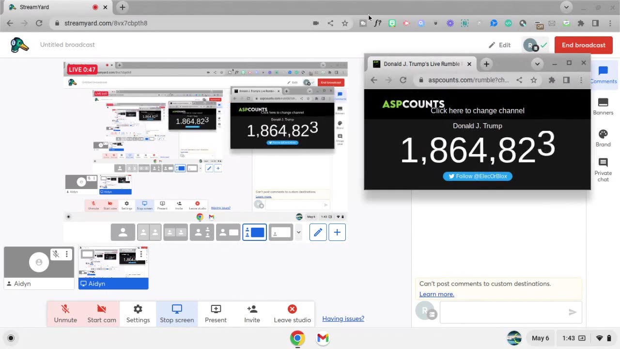This screenshot has width=620, height=349.
Task: Open the Present option
Action: click(216, 314)
